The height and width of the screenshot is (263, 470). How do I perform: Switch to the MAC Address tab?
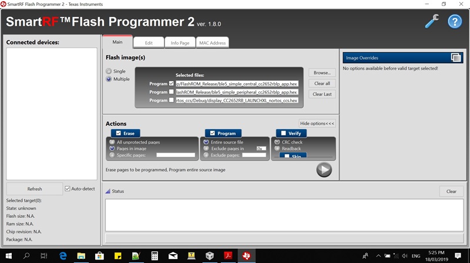pyautogui.click(x=213, y=43)
